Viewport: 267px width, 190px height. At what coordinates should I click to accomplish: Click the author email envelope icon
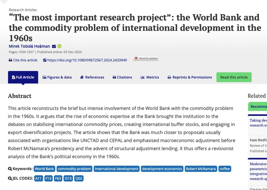pos(54,46)
